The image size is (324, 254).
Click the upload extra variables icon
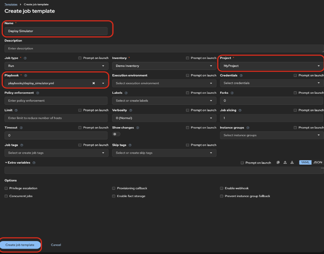pos(285,163)
